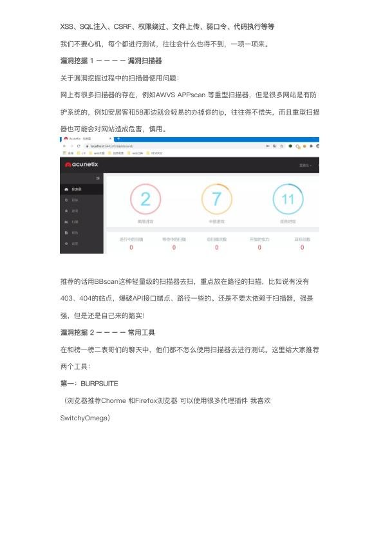Click the heading 漏洞挖掘 2 常用工具
Screen dimensions: 383x542
pyautogui.click(x=107, y=333)
